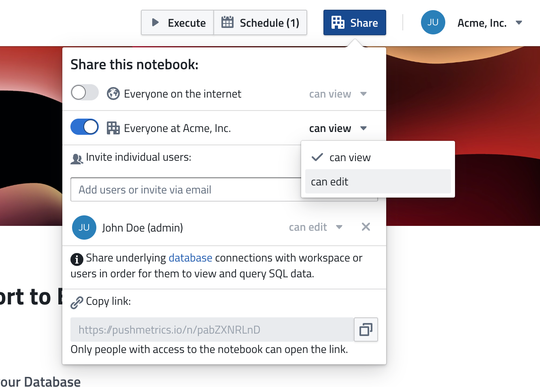Click the JU avatar in header
This screenshot has height=387, width=540.
[x=433, y=23]
